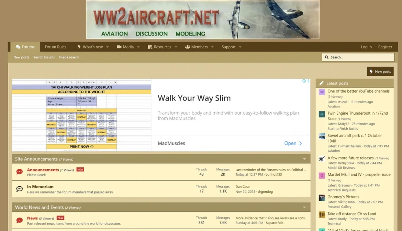
Task: Click the pencil icon in Latest posts header
Action: point(322,83)
